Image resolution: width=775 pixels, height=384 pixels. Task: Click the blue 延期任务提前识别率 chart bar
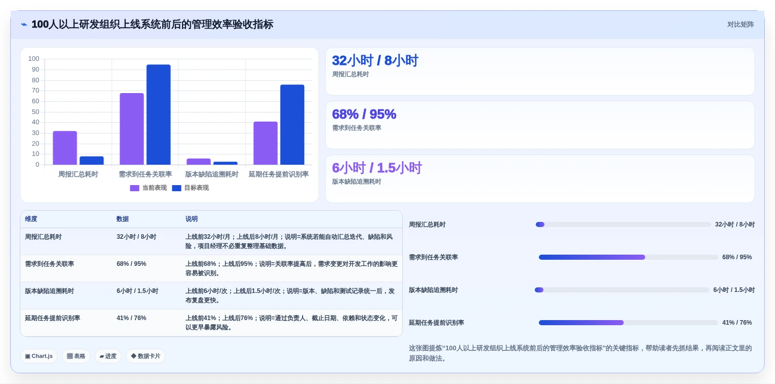click(292, 125)
